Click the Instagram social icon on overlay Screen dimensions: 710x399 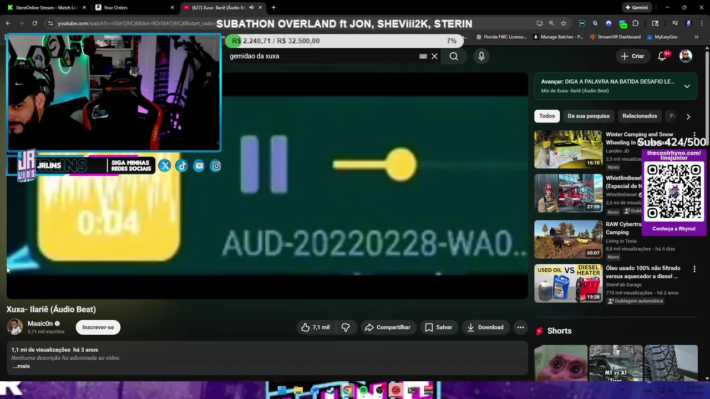pyautogui.click(x=216, y=166)
